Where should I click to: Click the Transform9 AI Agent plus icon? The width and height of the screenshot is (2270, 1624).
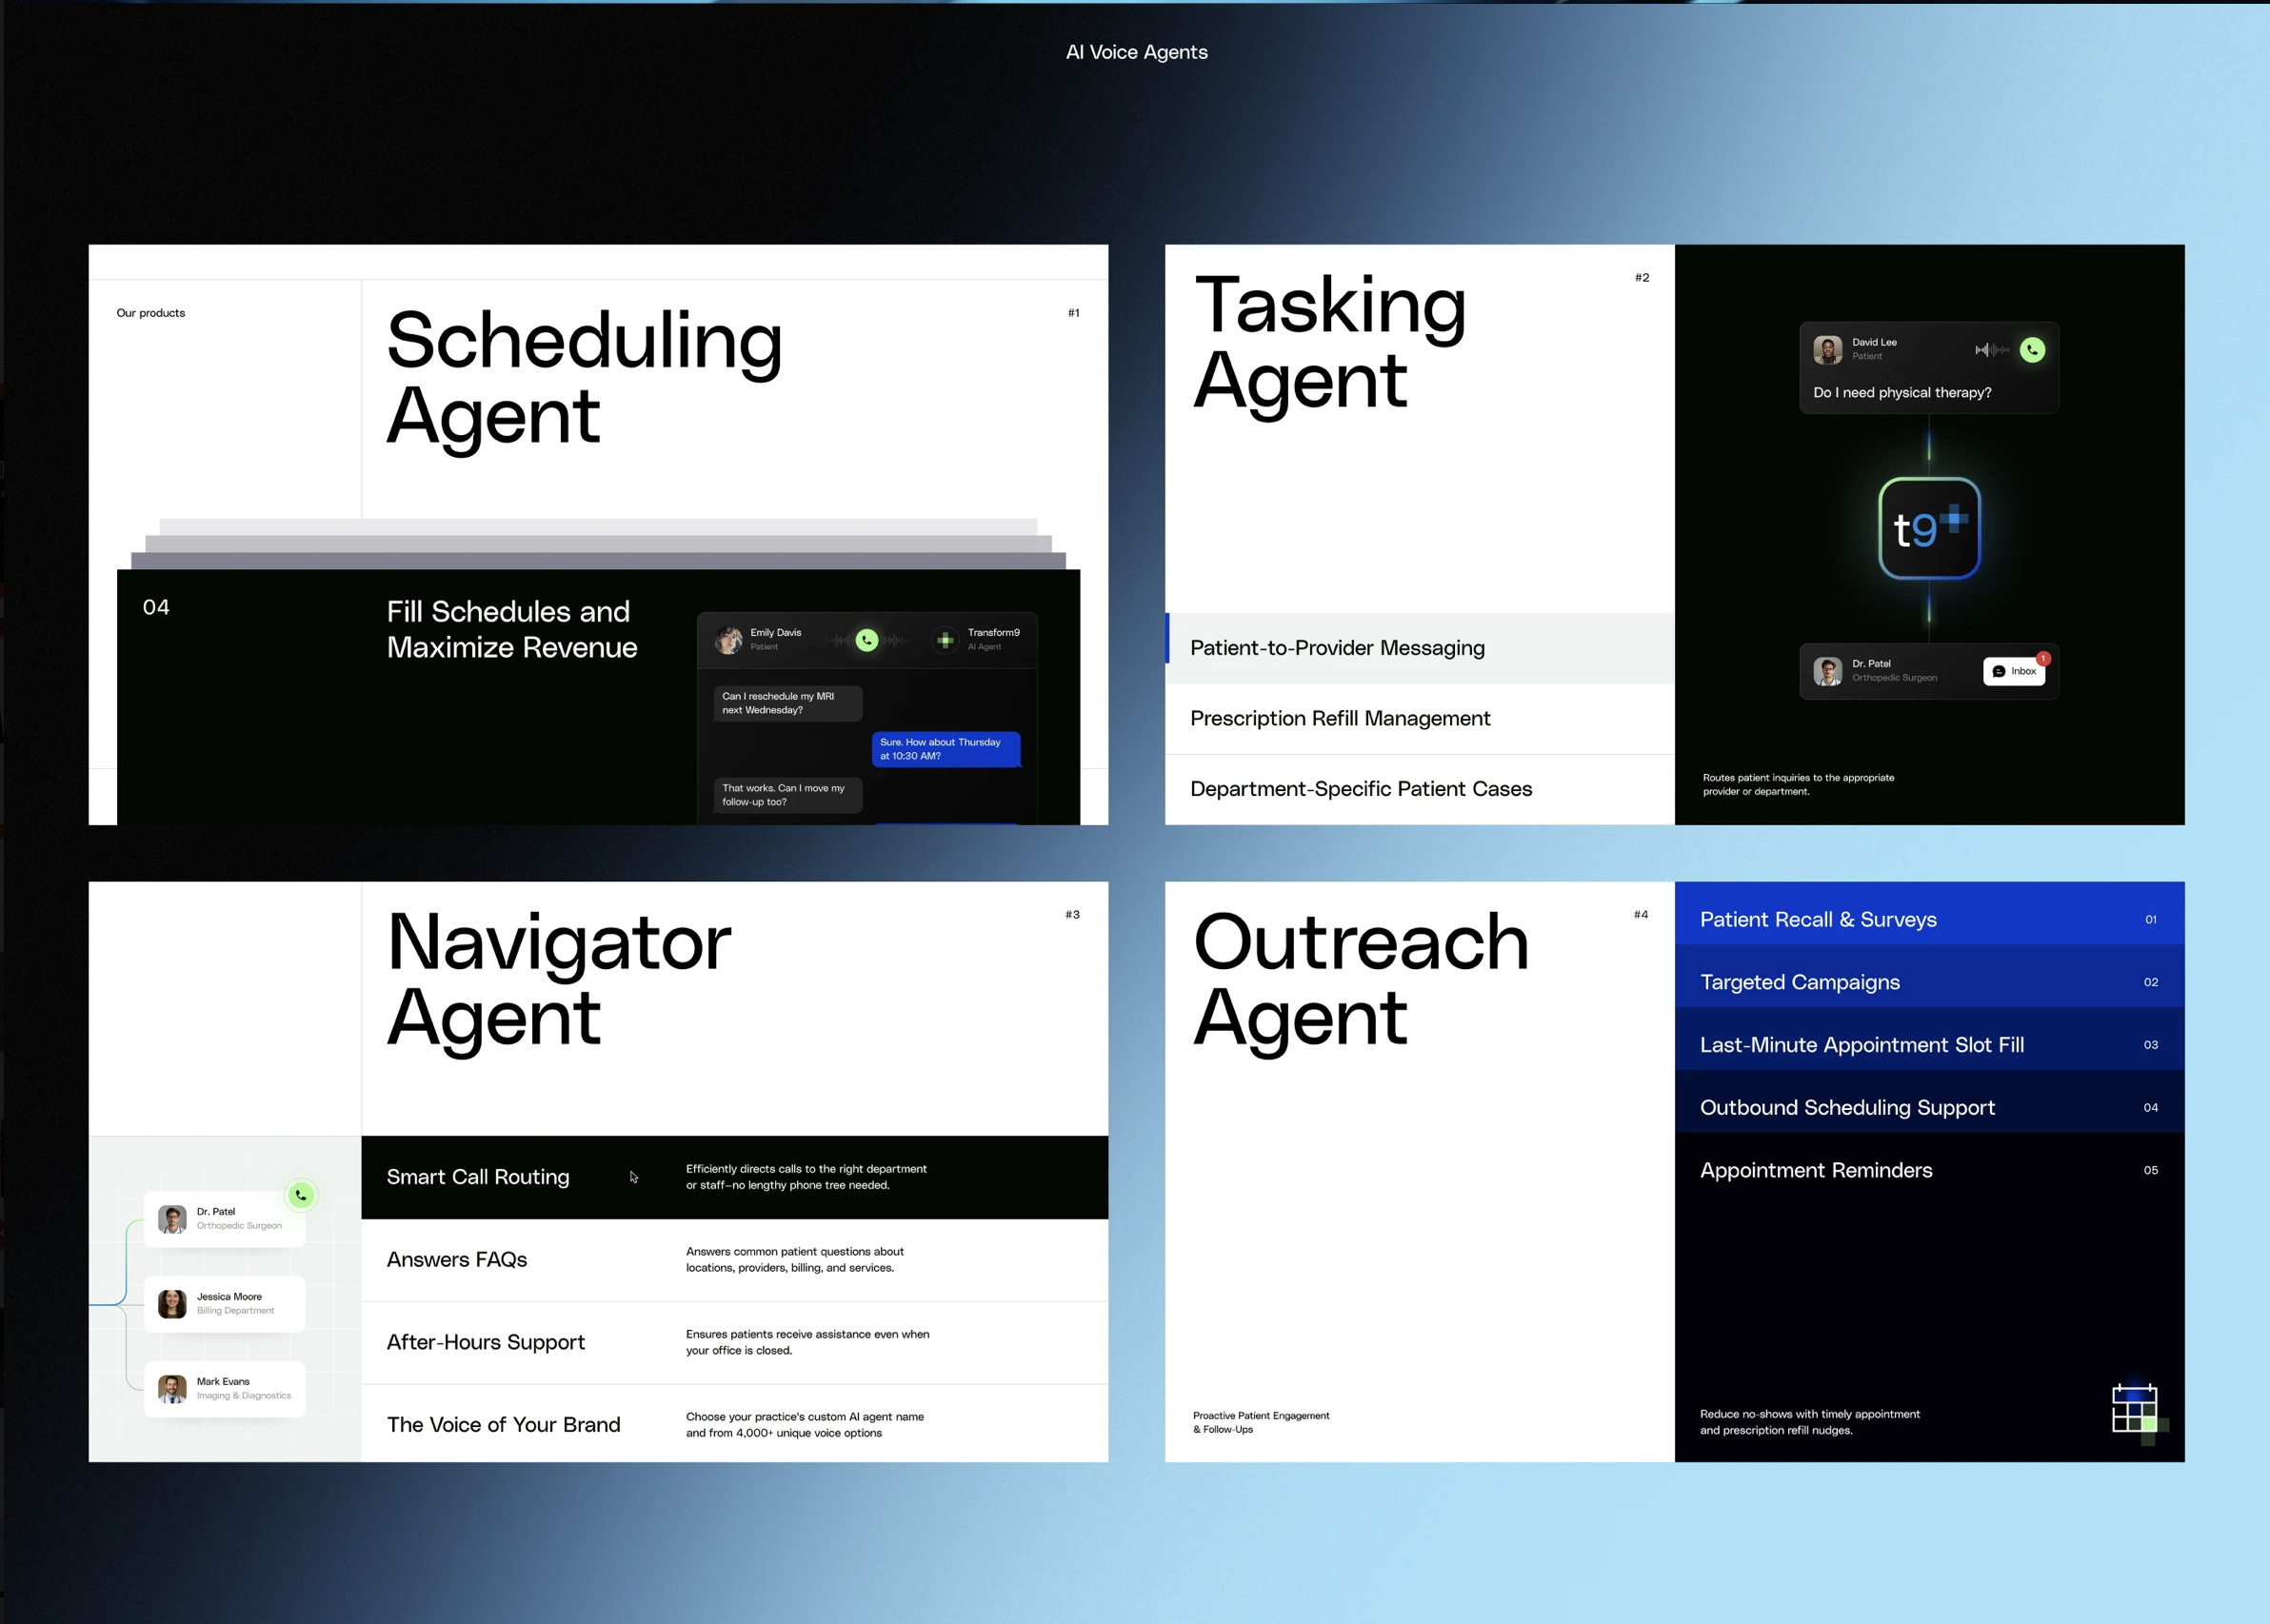point(945,640)
